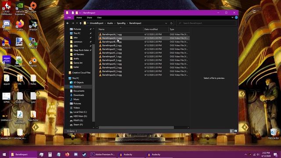Refresh the BarrelImpact folder view
The height and width of the screenshot is (158, 281).
pos(171,23)
